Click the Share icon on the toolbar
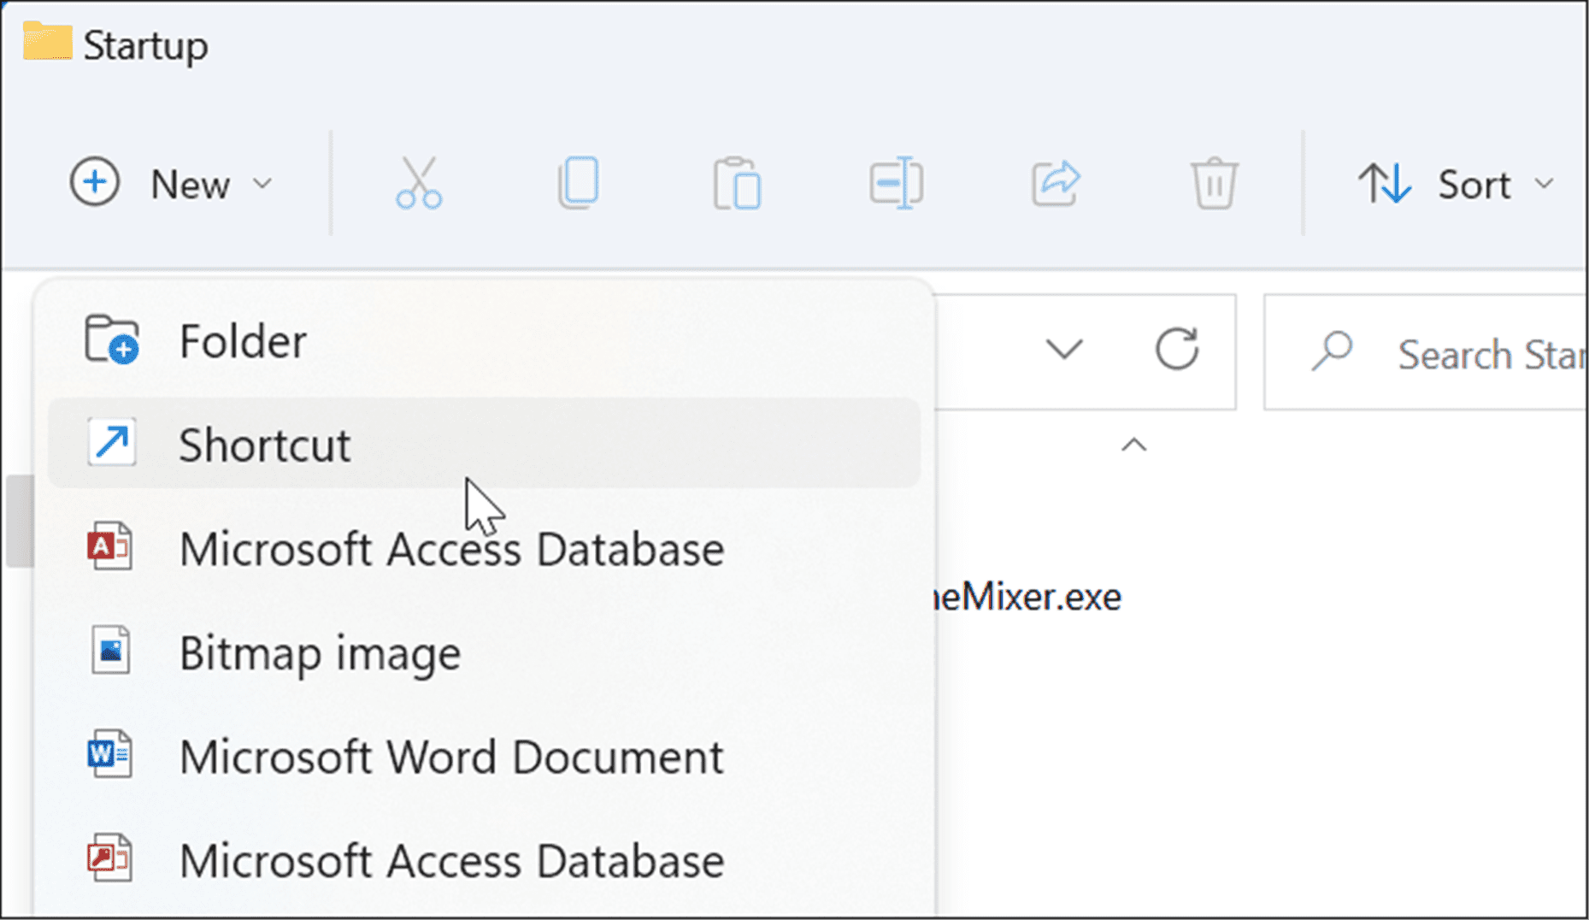 pyautogui.click(x=1054, y=182)
